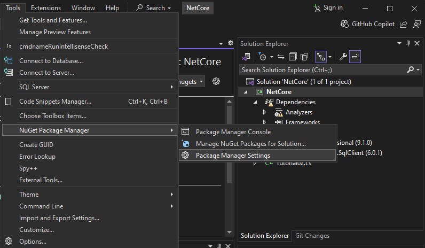Viewport: 425px width, 248px height.
Task: Open the Window menu
Action: tap(83, 8)
